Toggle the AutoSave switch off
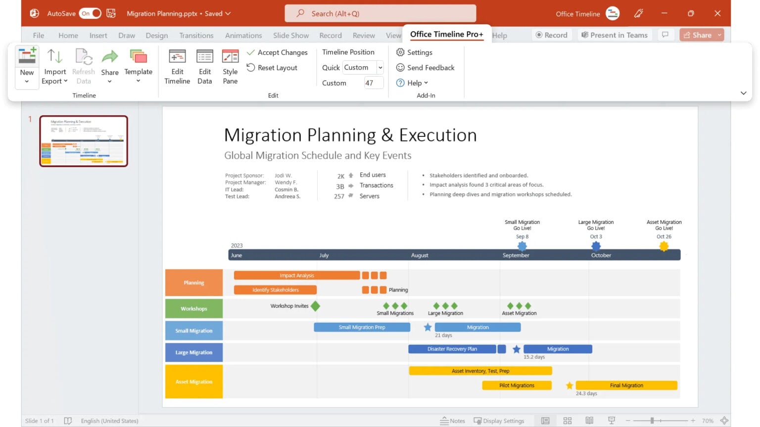 pyautogui.click(x=90, y=13)
